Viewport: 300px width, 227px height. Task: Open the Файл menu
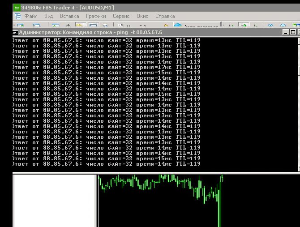tap(31, 16)
